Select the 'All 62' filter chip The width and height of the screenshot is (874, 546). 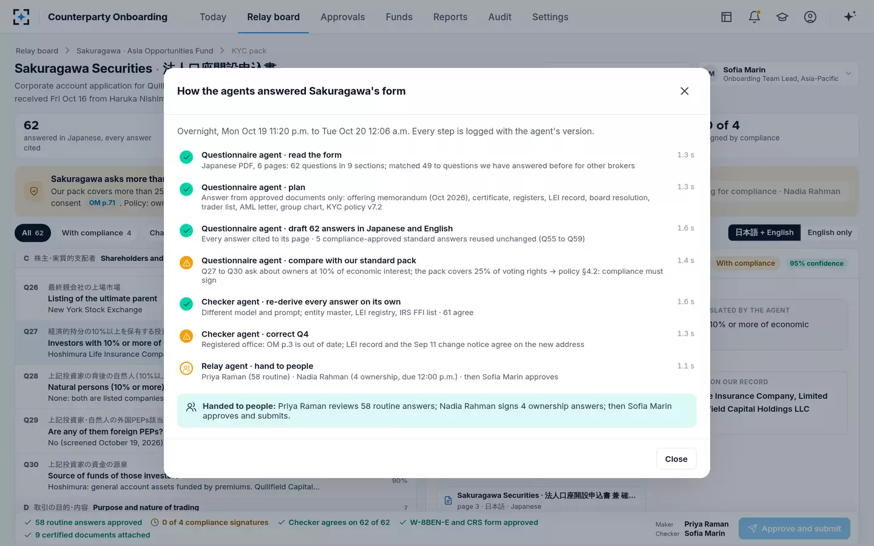33,233
